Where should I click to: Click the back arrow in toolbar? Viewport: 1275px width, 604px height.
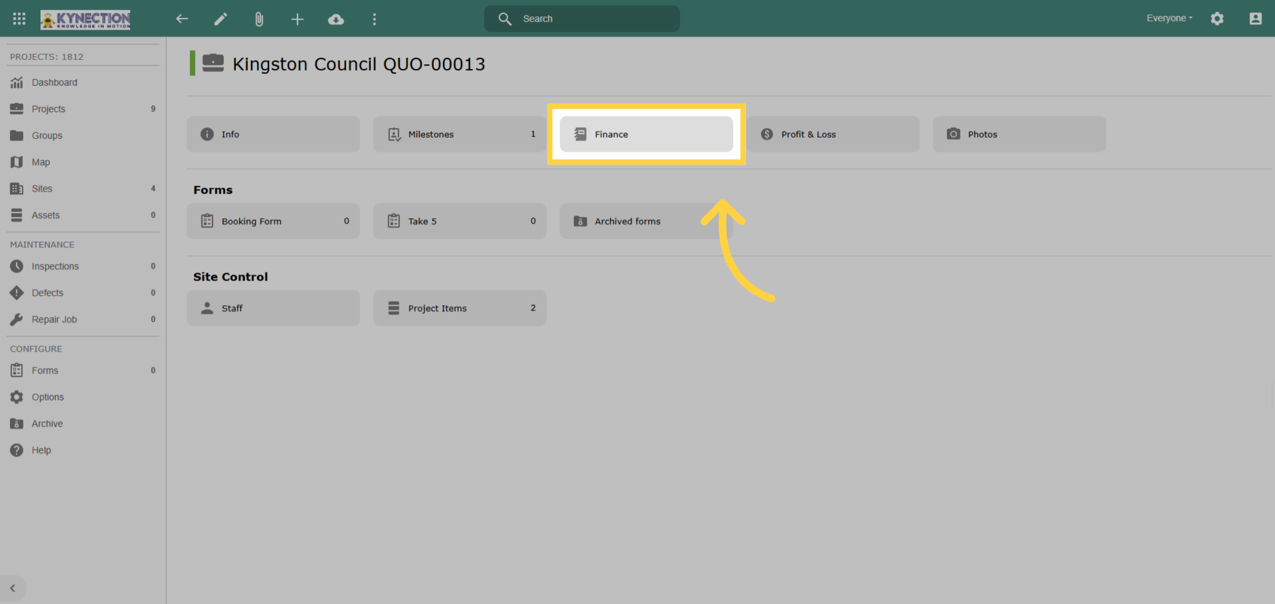(182, 19)
